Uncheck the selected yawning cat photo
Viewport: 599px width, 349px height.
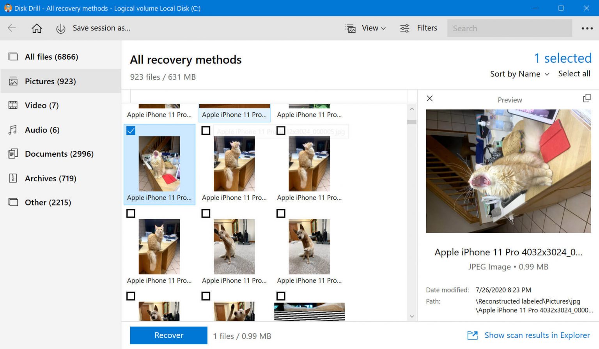click(x=131, y=131)
